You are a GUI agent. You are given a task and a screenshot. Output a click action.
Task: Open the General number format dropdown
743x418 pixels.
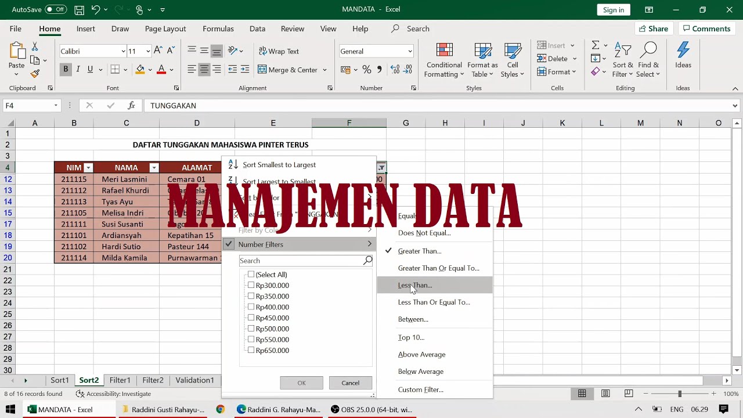point(410,51)
